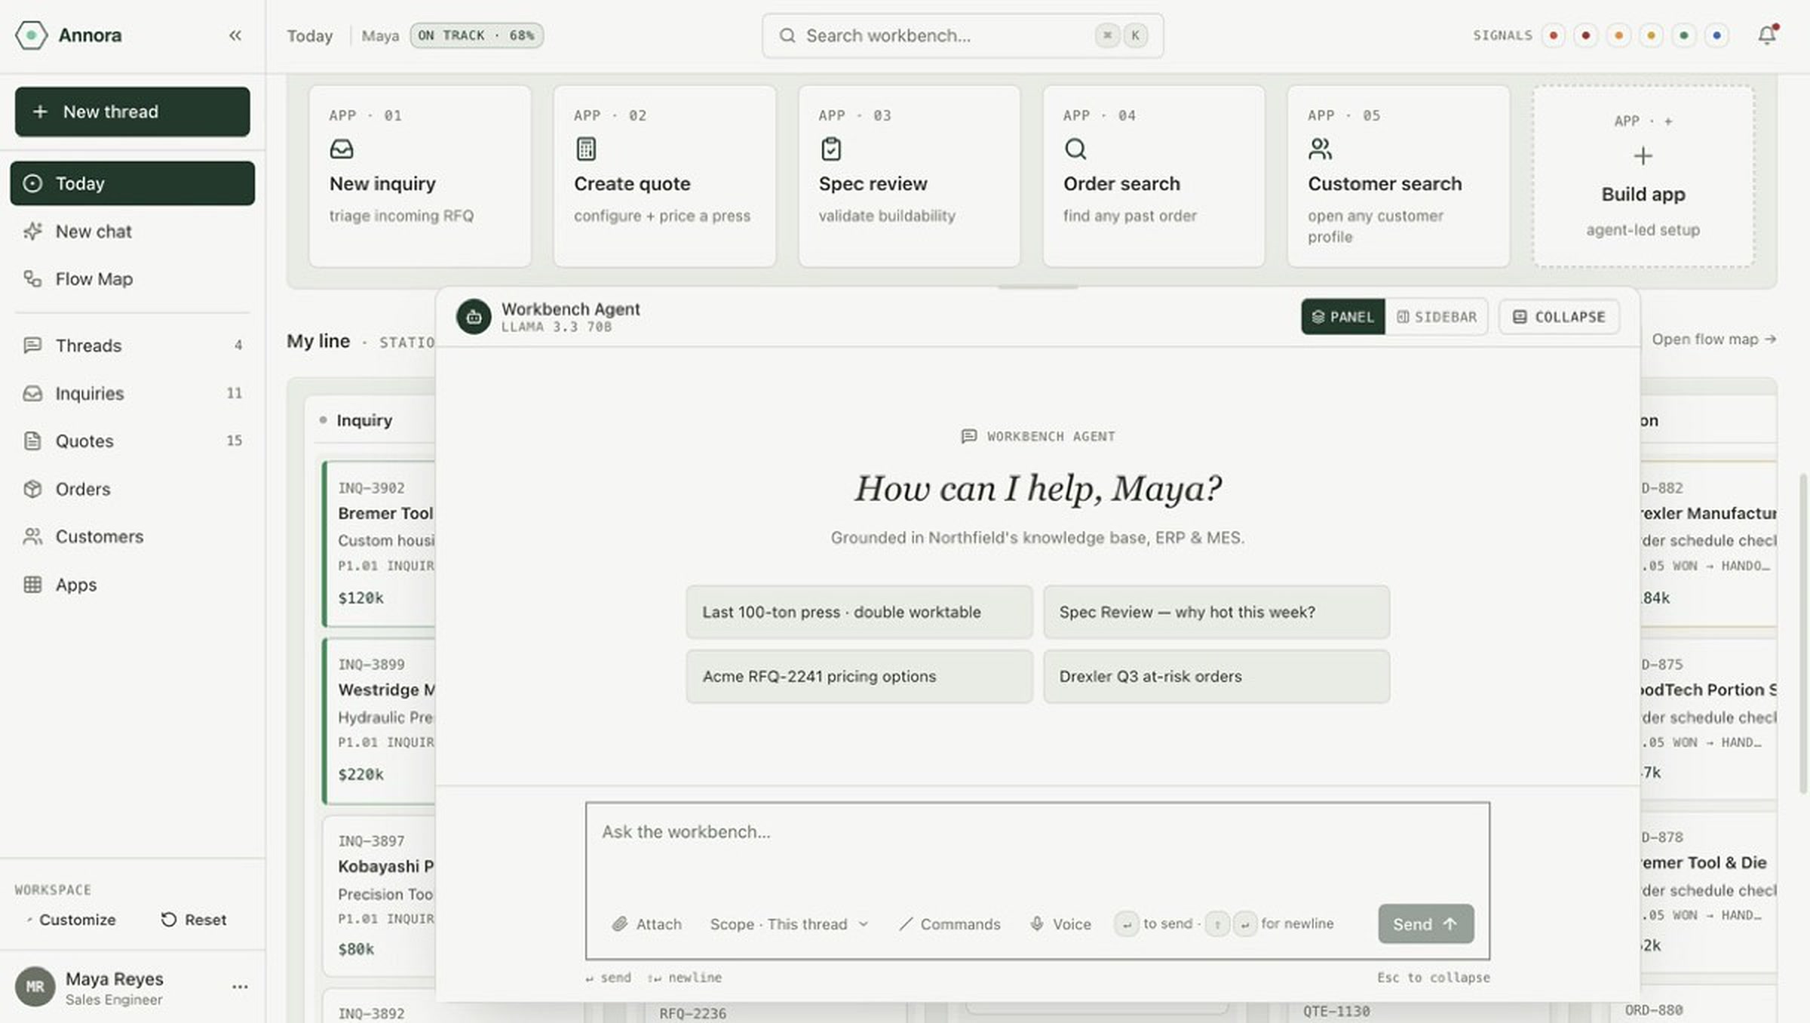Image resolution: width=1810 pixels, height=1023 pixels.
Task: Focus the Search workbench field
Action: point(962,35)
